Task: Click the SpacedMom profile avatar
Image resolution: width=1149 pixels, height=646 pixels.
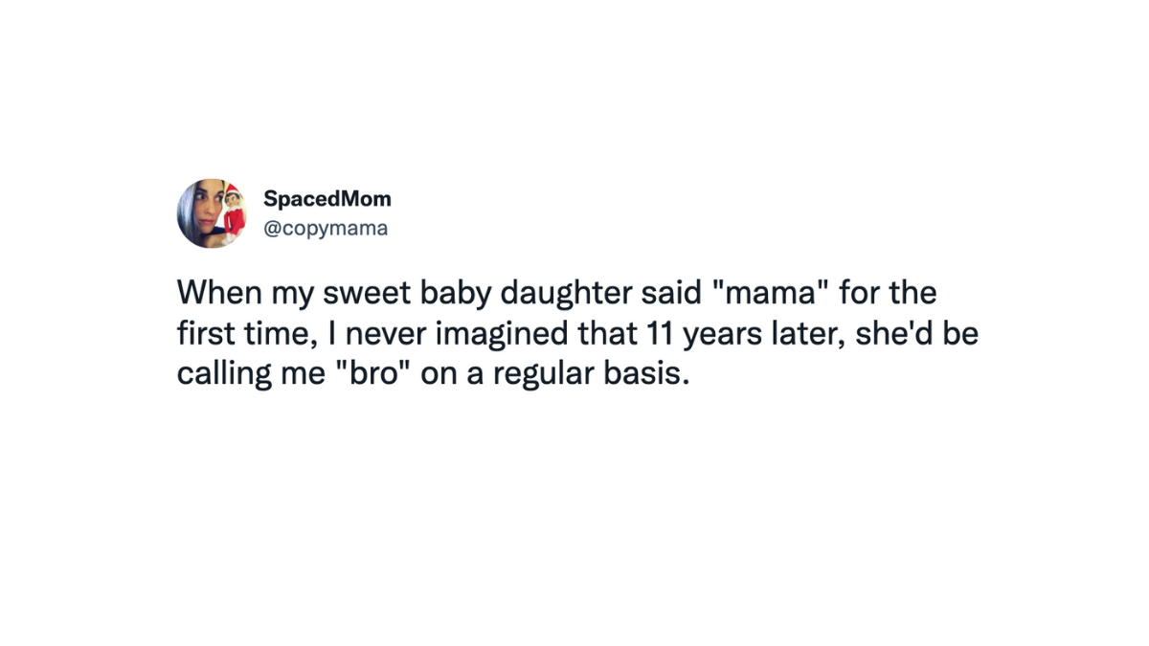Action: 212,212
